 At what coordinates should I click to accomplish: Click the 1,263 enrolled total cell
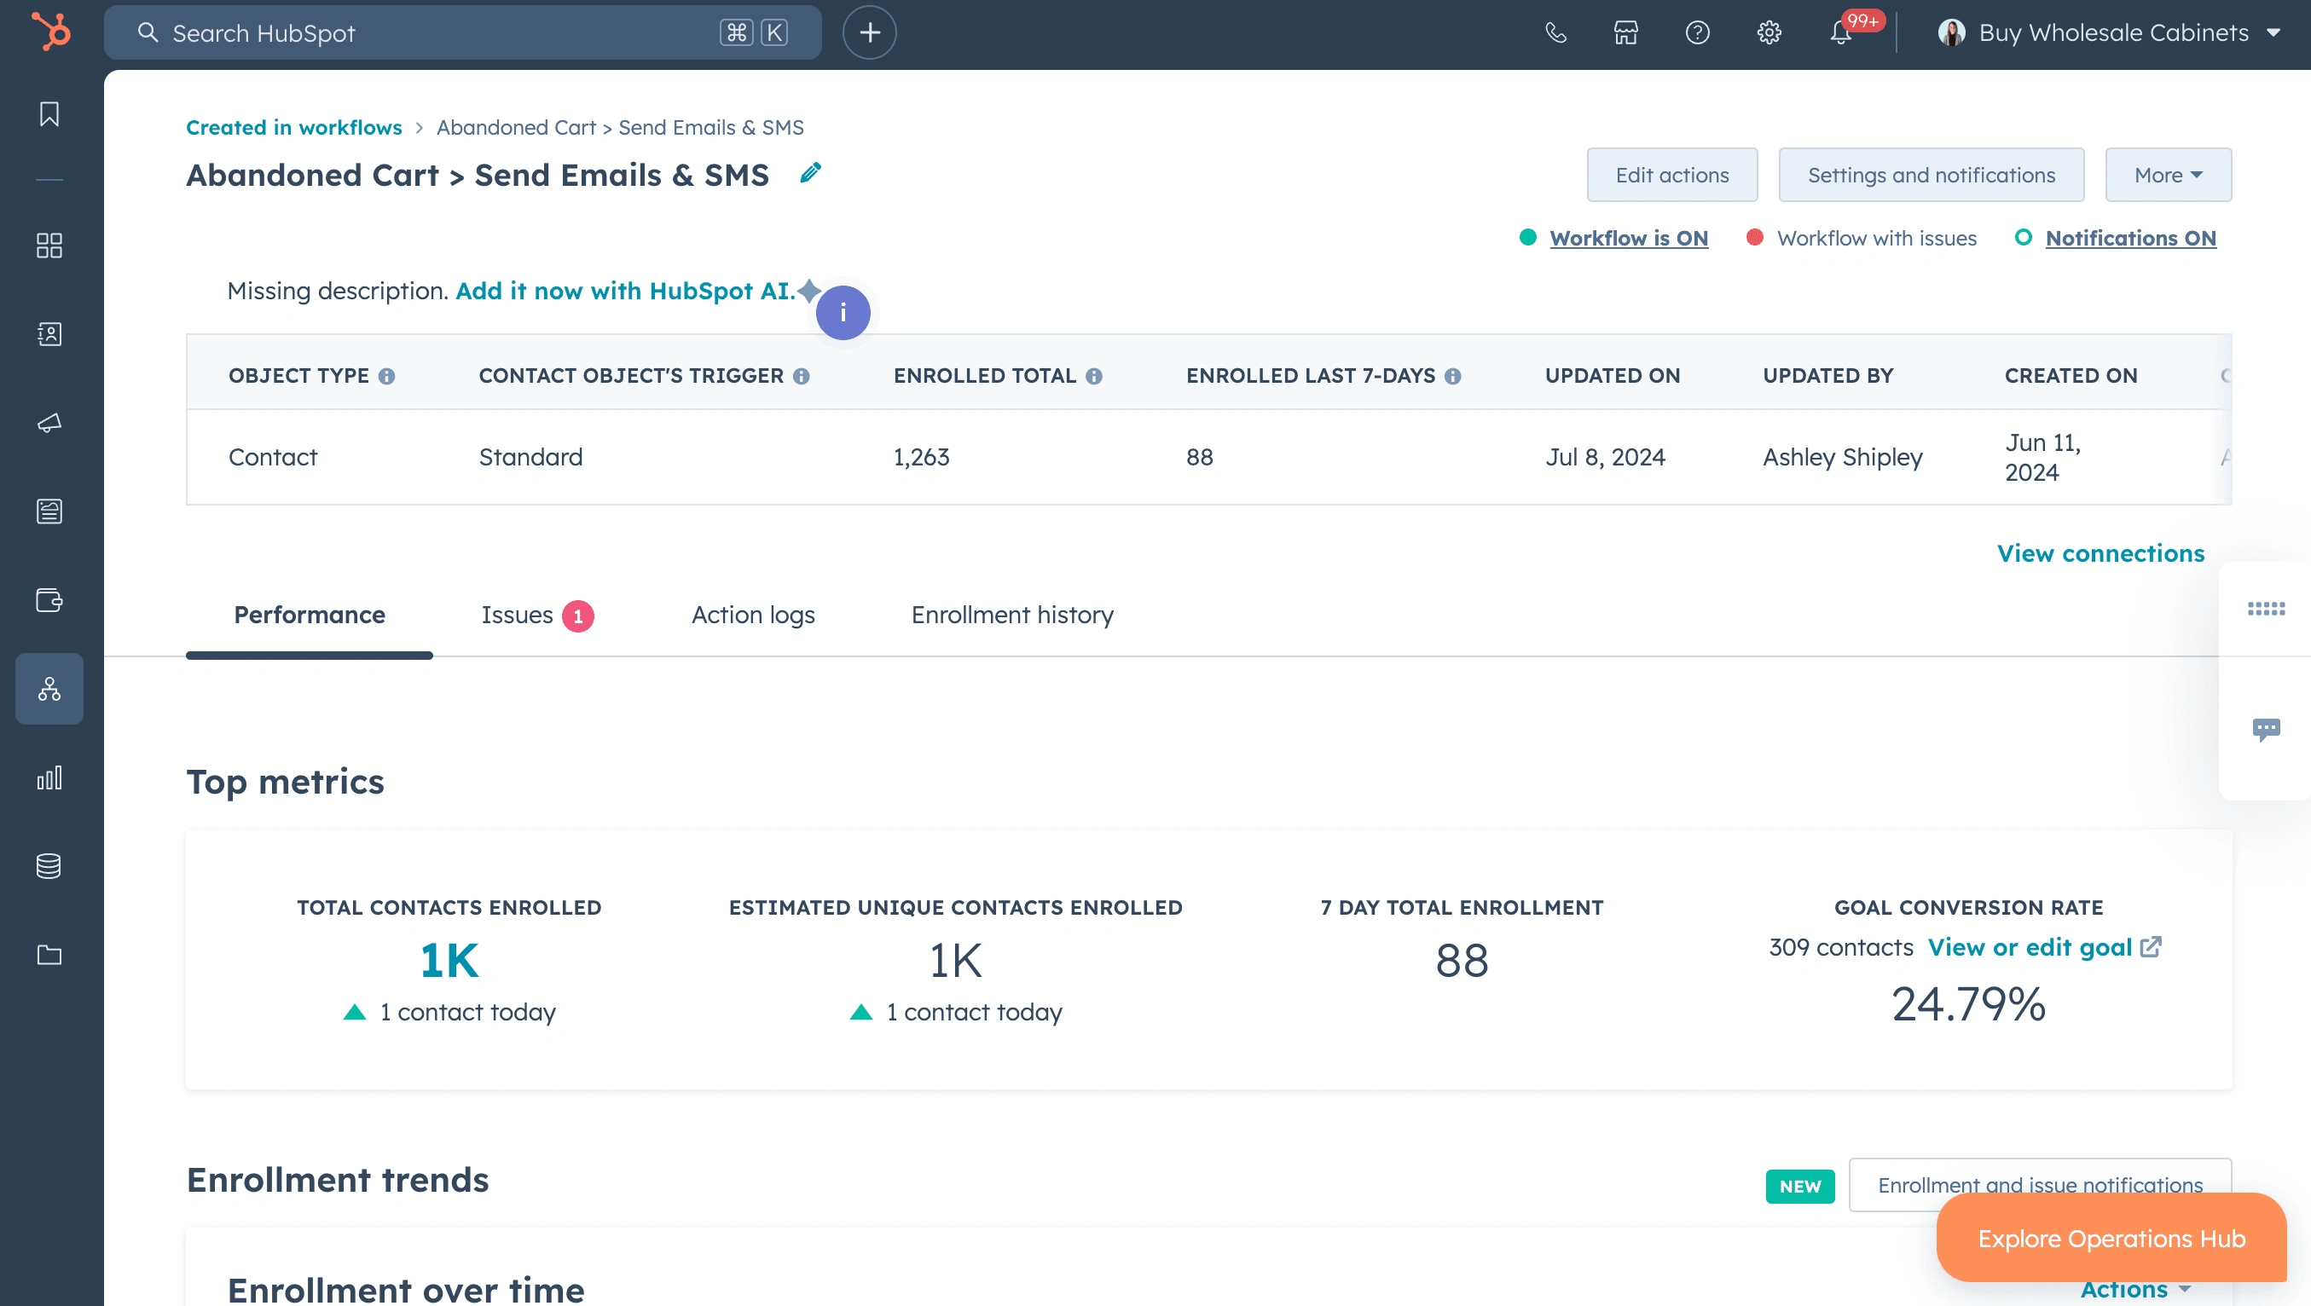921,458
